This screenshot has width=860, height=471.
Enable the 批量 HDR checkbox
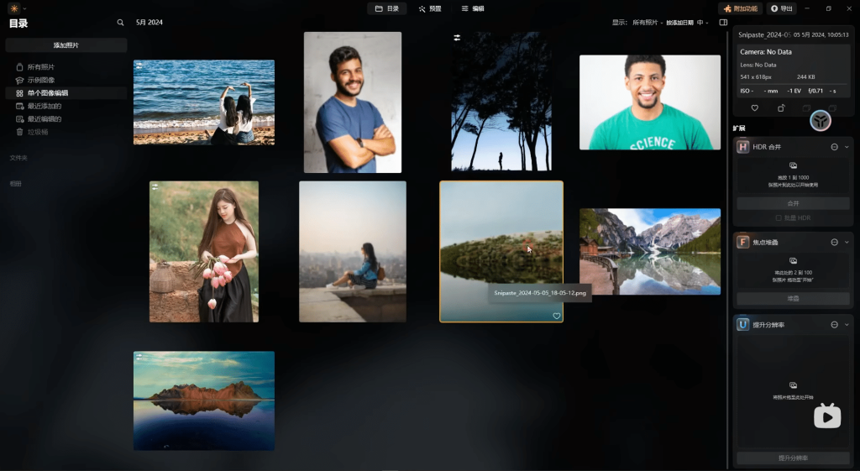779,218
